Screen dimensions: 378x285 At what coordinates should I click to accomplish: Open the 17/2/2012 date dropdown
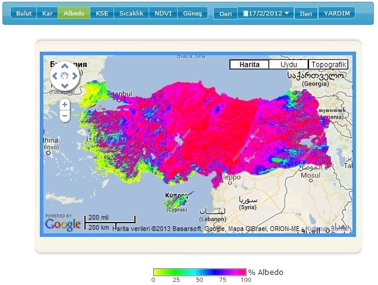point(265,13)
